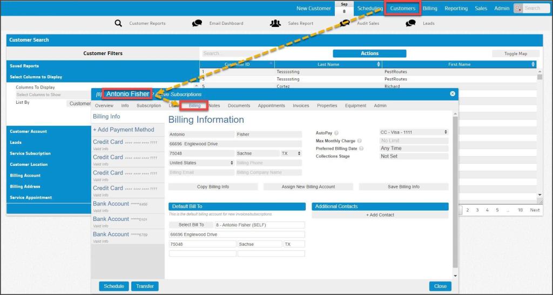
Task: Click the Sales Report people icon
Action: click(x=275, y=23)
